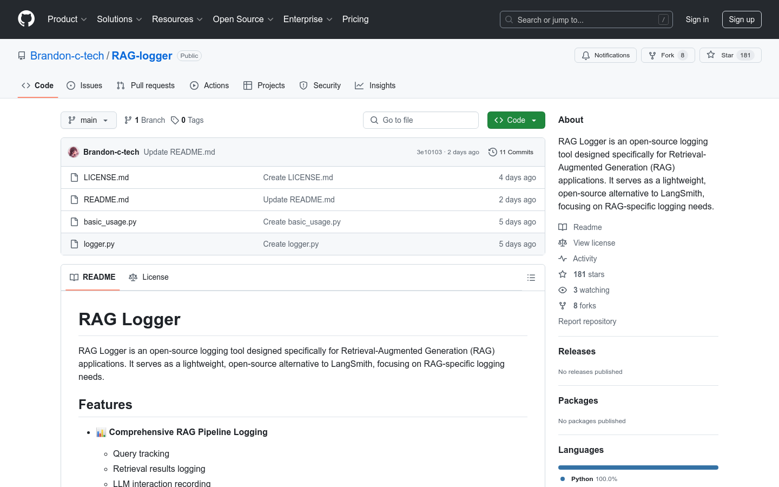Viewport: 779px width, 487px height.
Task: Focus the Search or jump to field
Action: (586, 19)
